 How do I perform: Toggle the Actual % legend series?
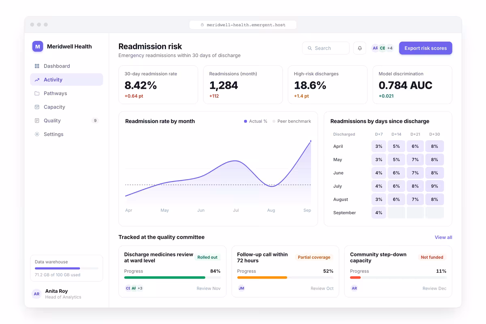click(256, 121)
